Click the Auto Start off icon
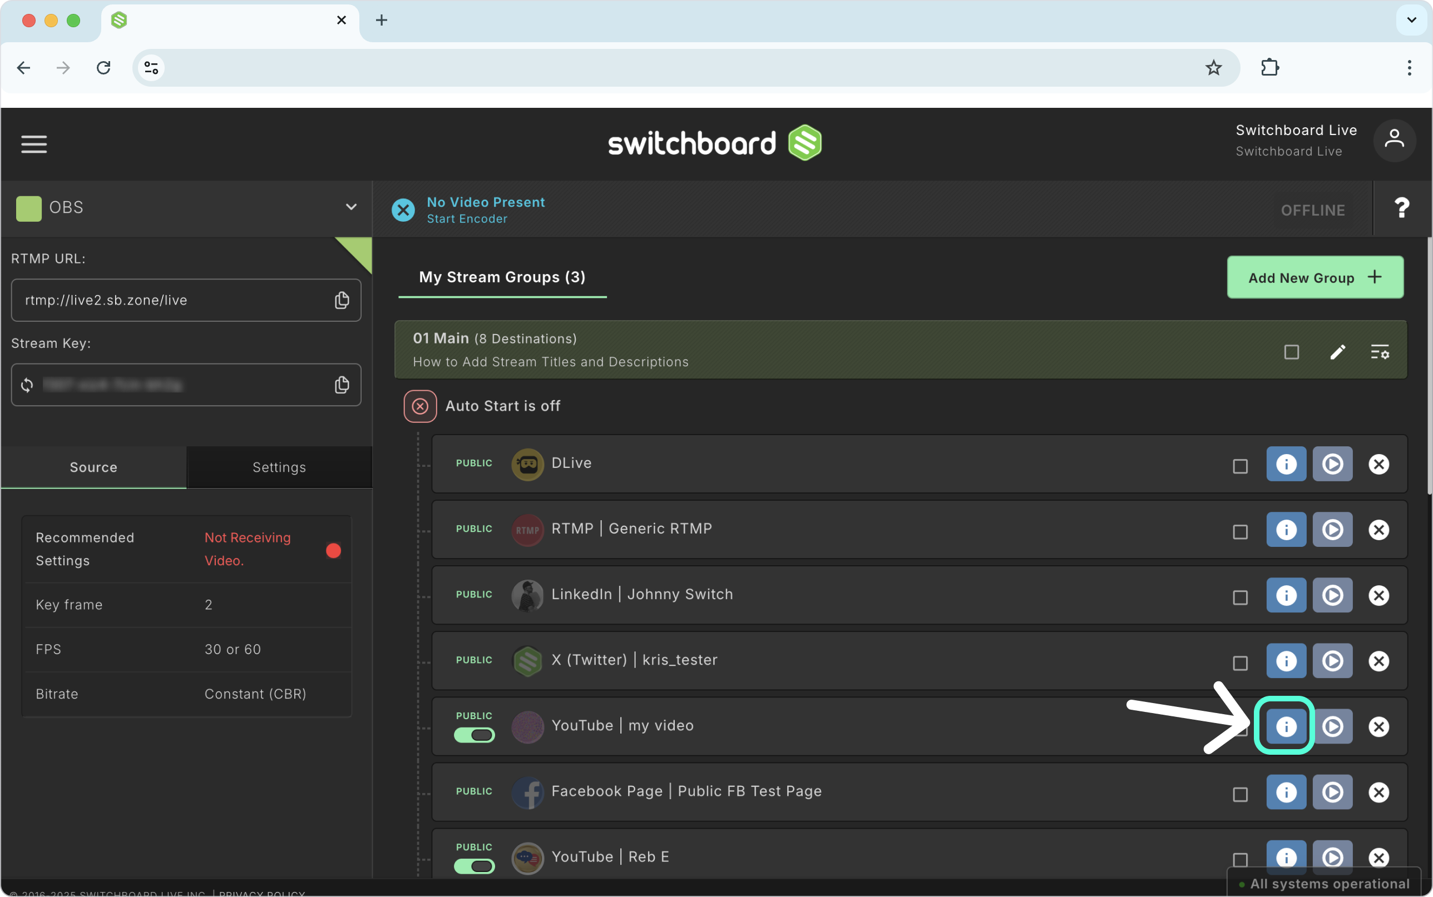The image size is (1433, 897). tap(419, 406)
